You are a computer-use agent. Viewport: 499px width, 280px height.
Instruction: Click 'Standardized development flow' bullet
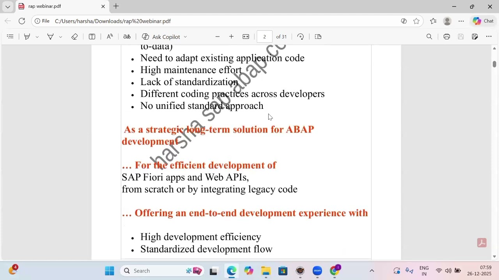(206, 249)
